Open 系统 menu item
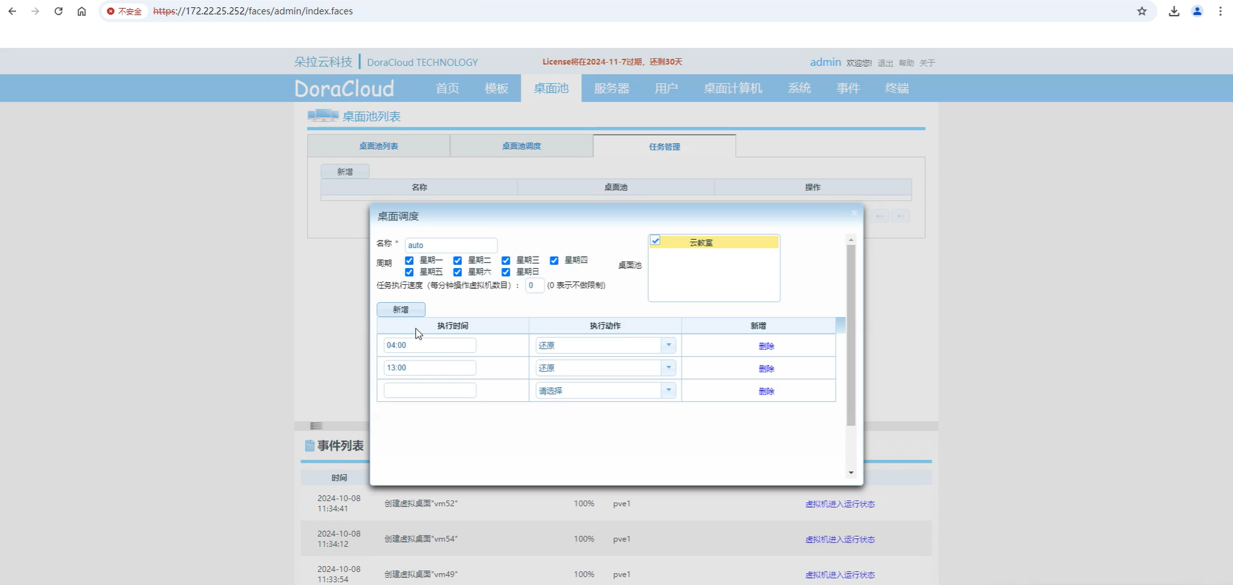The width and height of the screenshot is (1233, 585). [799, 88]
